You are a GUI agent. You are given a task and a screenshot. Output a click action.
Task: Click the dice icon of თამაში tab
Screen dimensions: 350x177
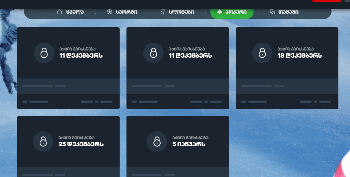tap(272, 12)
